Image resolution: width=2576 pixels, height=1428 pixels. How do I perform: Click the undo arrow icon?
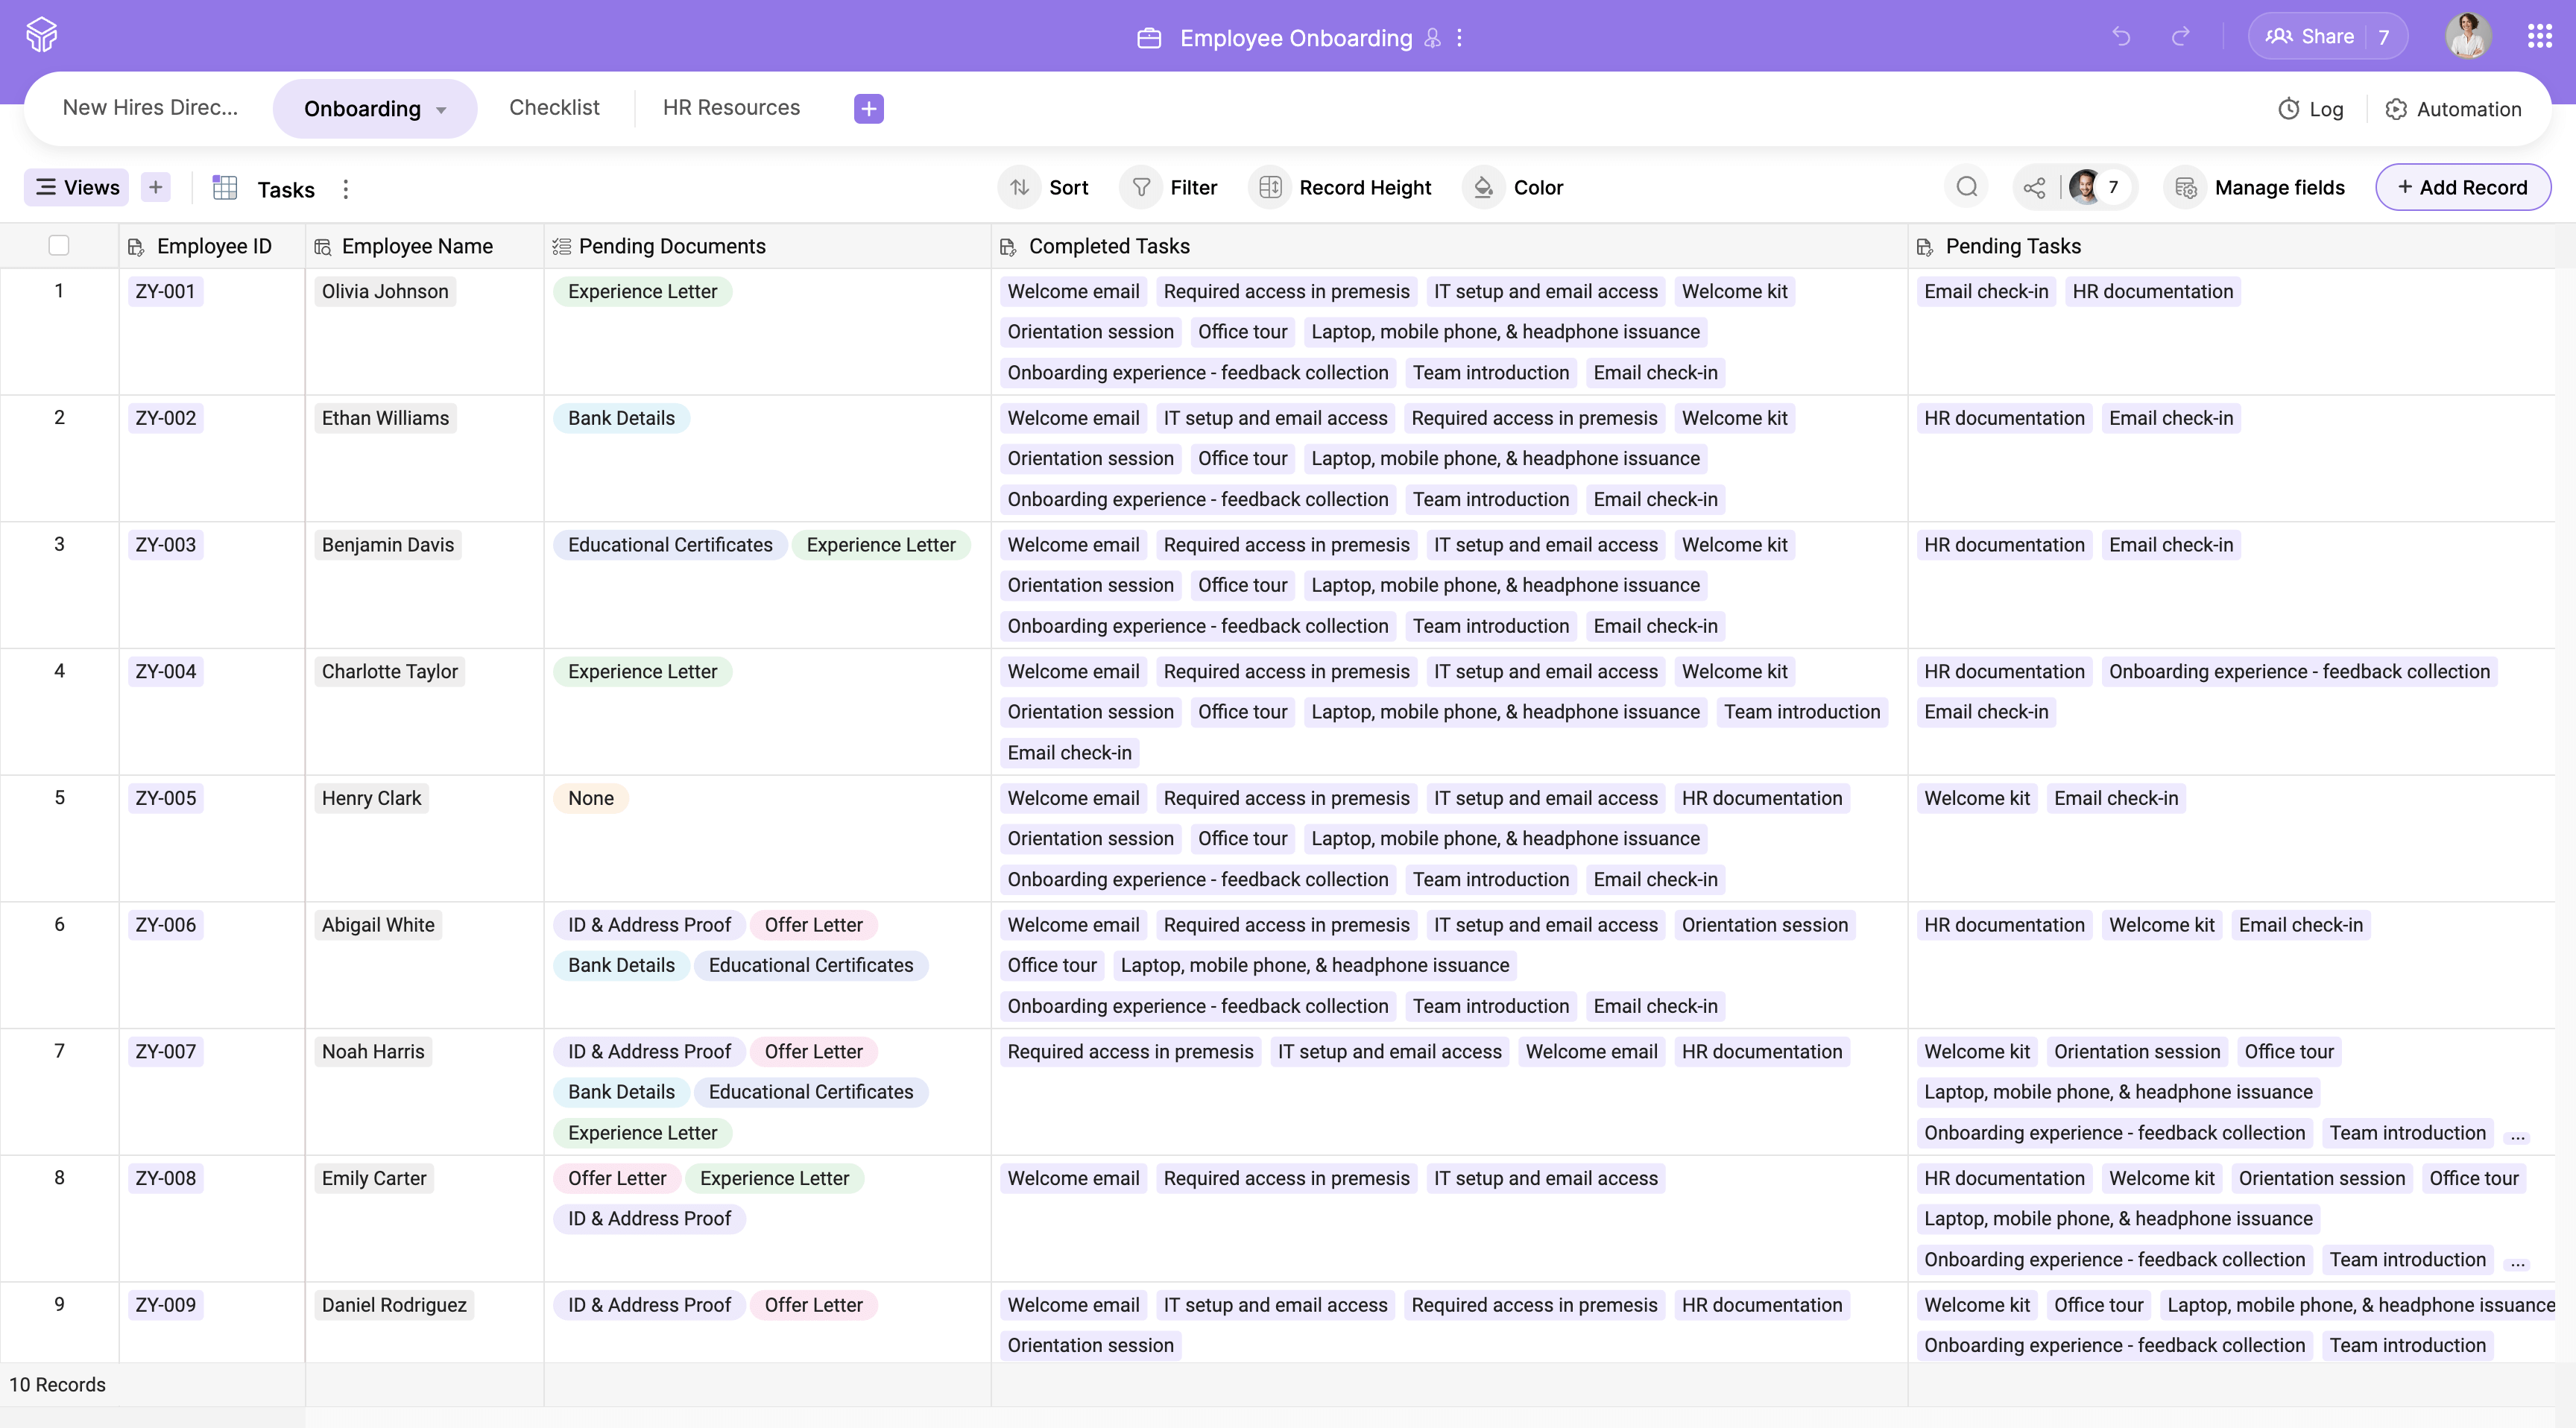pyautogui.click(x=2121, y=37)
